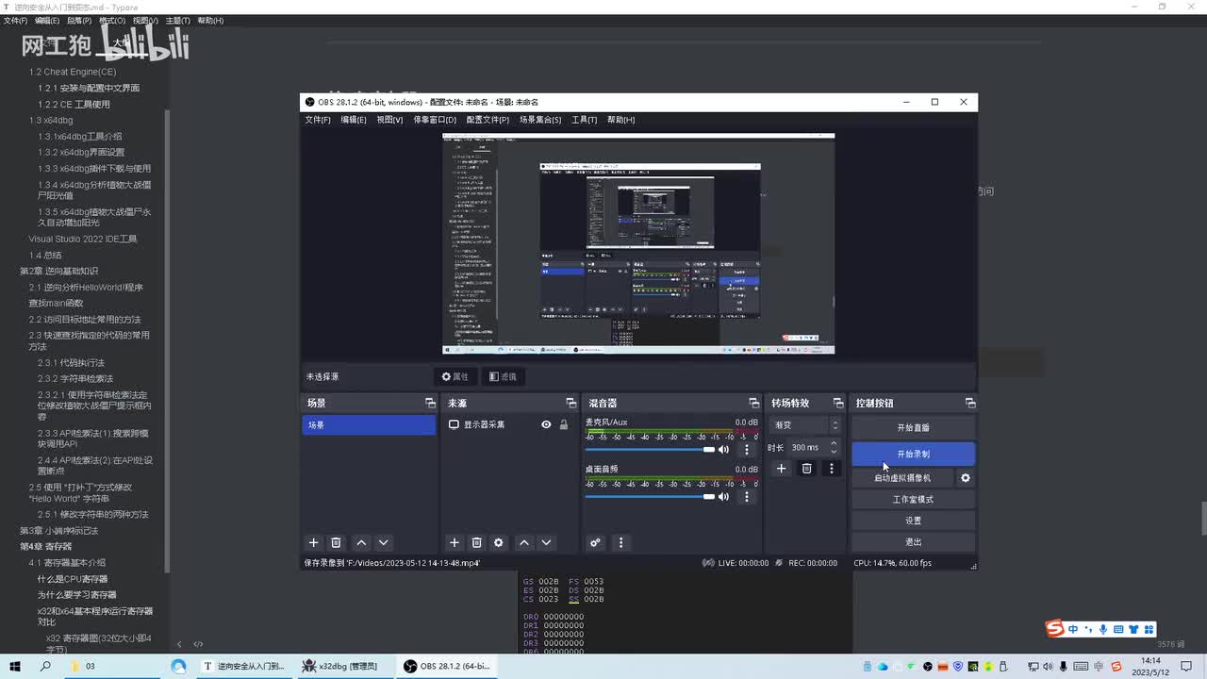Select the 显示器采集 source row
The image size is (1207, 679).
pos(509,425)
